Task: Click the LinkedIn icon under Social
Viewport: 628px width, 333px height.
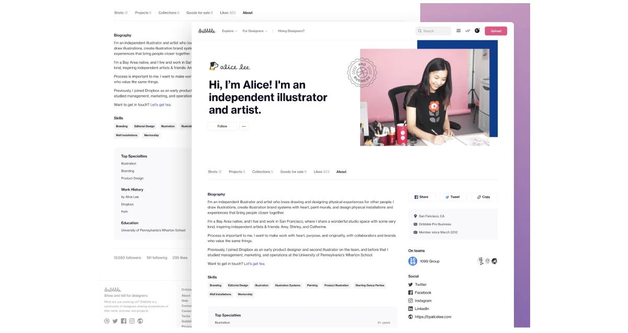Action: pos(411,309)
